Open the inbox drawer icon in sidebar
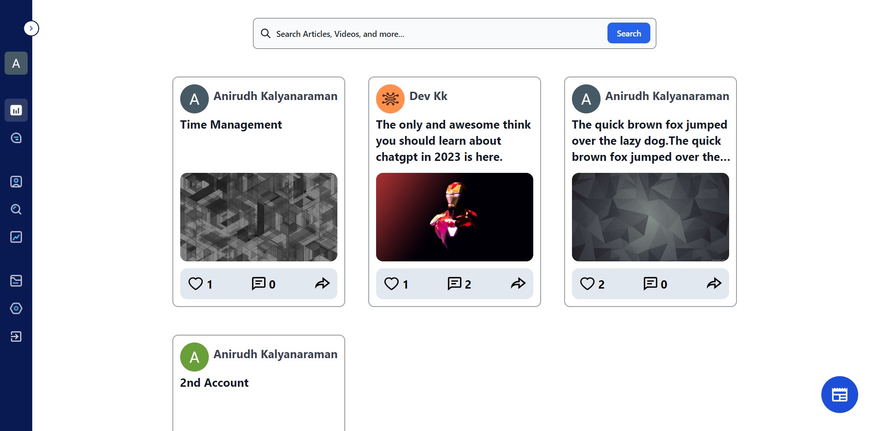The image size is (878, 431). 16,281
